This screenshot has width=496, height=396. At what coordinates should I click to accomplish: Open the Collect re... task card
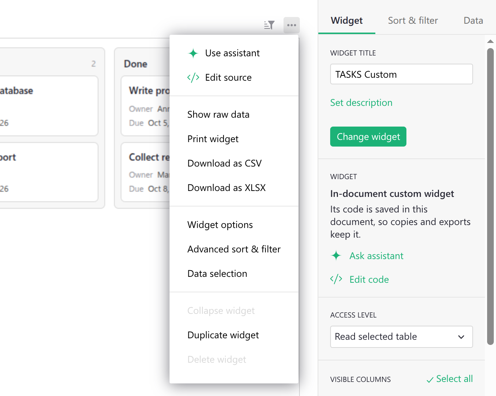pos(145,172)
